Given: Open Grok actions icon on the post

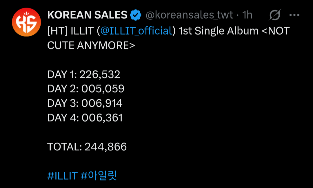Looking at the screenshot, I should (274, 15).
